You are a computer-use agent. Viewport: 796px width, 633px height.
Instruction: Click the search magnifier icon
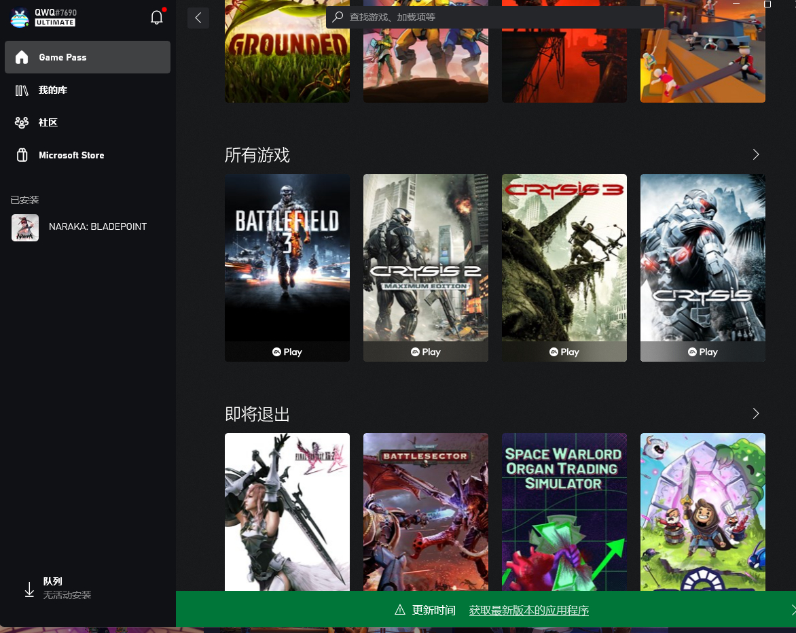[338, 17]
